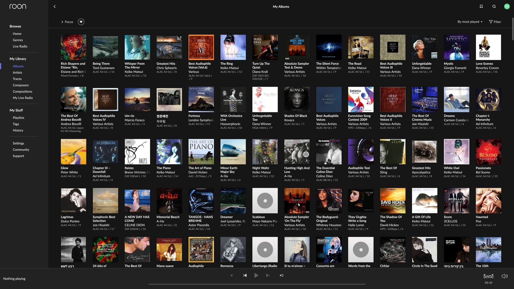Open The Best Of Andrea Bocelli cover
514x289 pixels.
73,99
